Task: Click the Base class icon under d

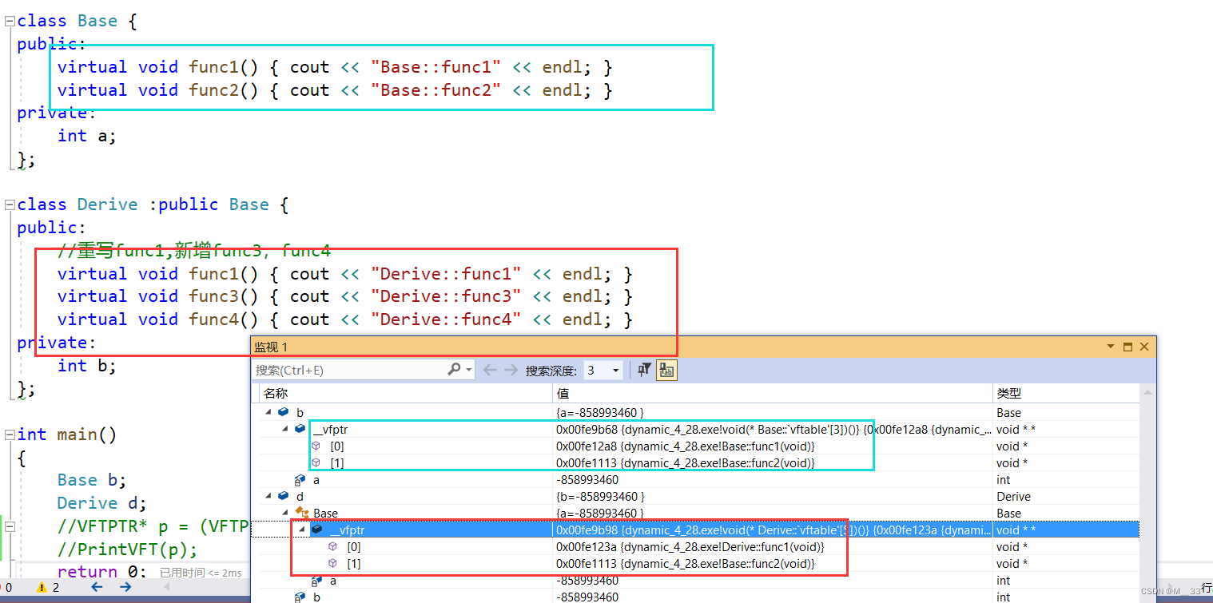Action: click(x=302, y=513)
